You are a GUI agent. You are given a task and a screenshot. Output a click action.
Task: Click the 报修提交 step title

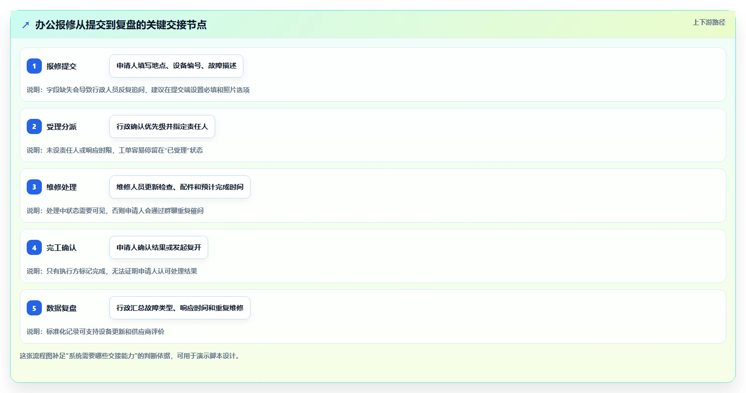pyautogui.click(x=61, y=66)
